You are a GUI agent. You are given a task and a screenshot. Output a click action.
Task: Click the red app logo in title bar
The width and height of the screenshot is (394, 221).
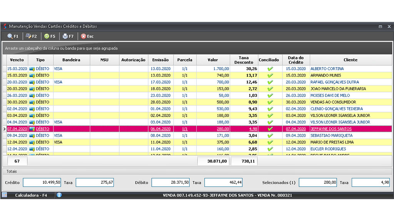click(5, 26)
